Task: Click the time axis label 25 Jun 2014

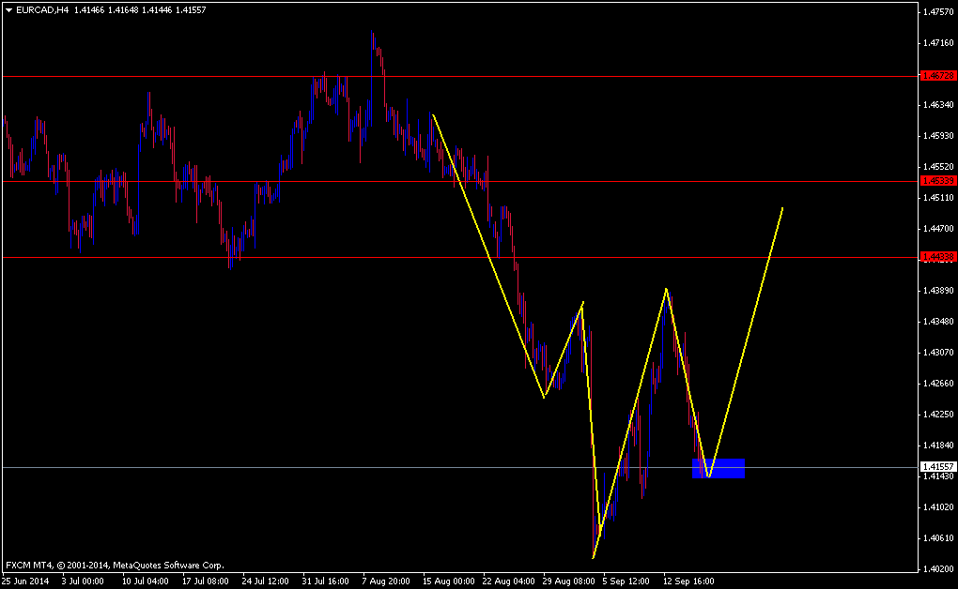Action: [25, 581]
